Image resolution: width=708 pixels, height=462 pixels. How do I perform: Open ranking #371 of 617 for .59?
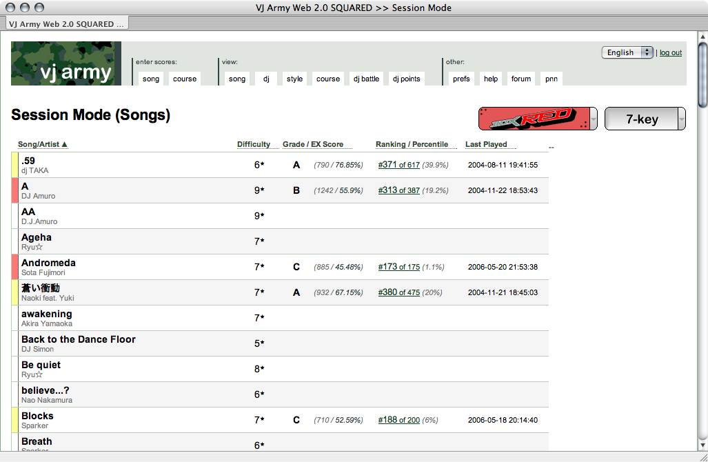398,165
